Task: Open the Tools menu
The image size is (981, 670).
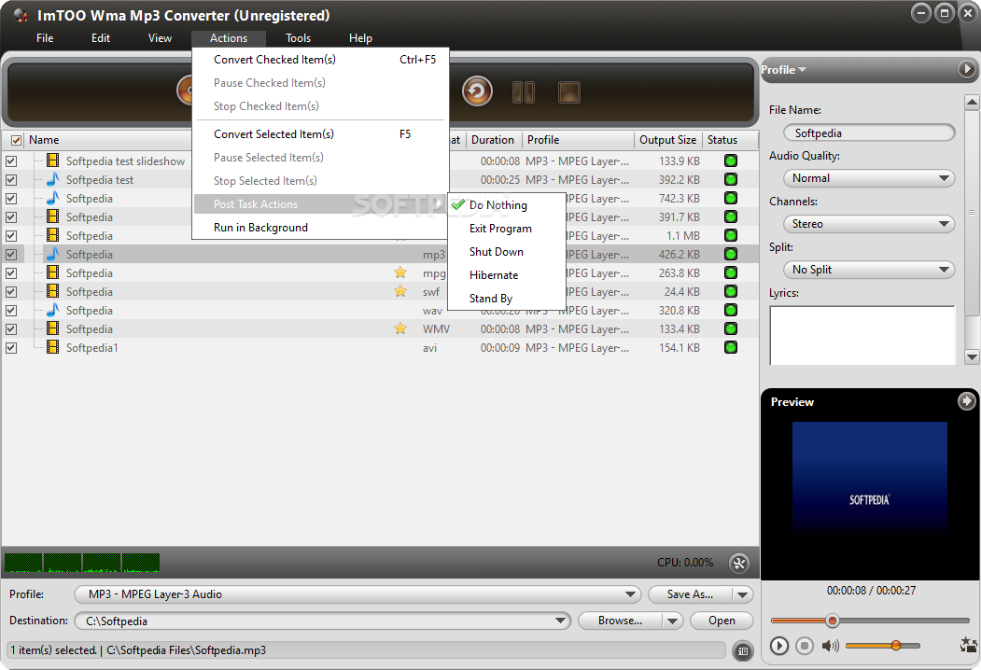Action: click(x=299, y=38)
